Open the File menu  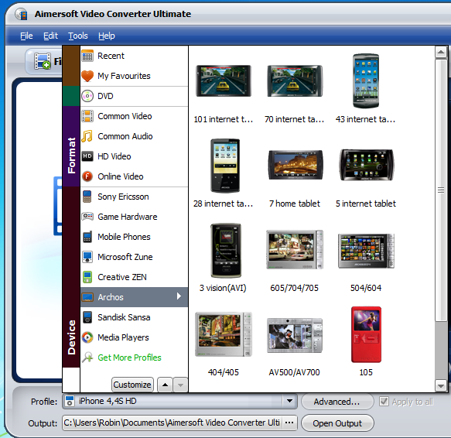click(x=26, y=36)
